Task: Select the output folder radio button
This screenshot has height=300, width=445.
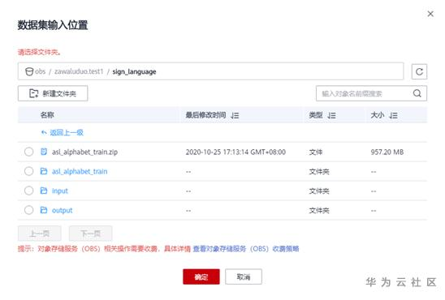Action: 28,210
